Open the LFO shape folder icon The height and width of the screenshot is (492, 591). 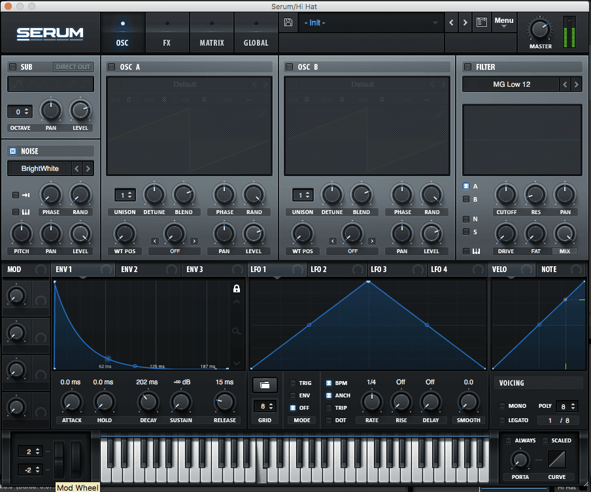265,385
